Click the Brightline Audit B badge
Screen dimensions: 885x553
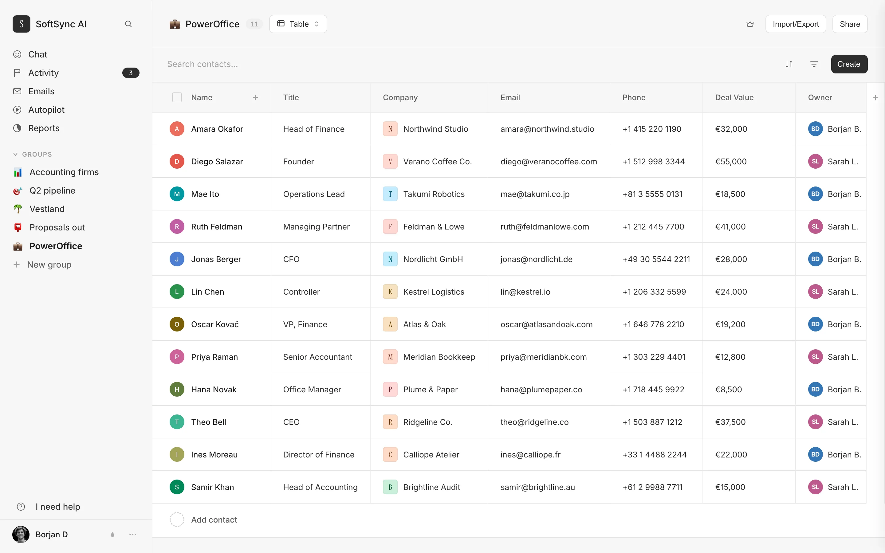(x=390, y=487)
